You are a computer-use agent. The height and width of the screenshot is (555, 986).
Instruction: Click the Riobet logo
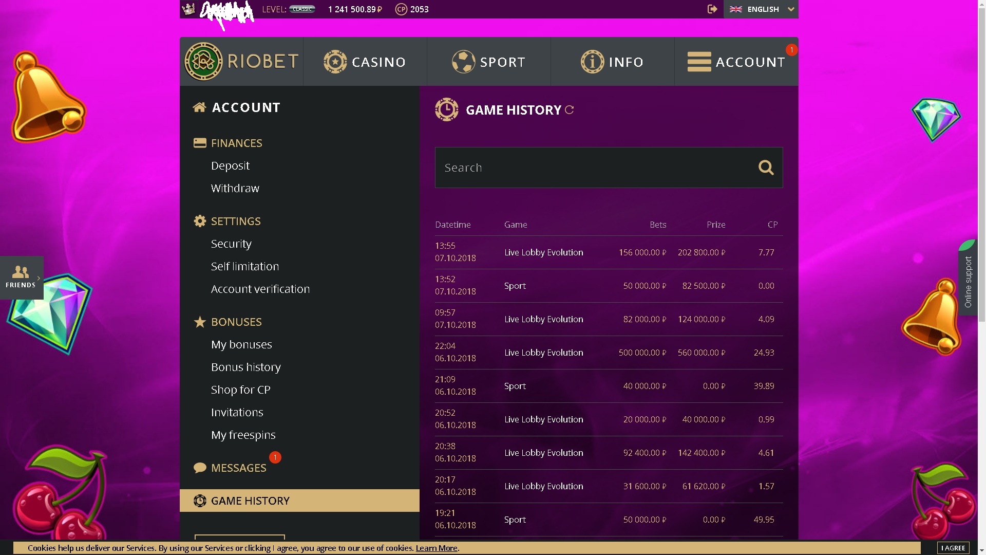pos(241,62)
